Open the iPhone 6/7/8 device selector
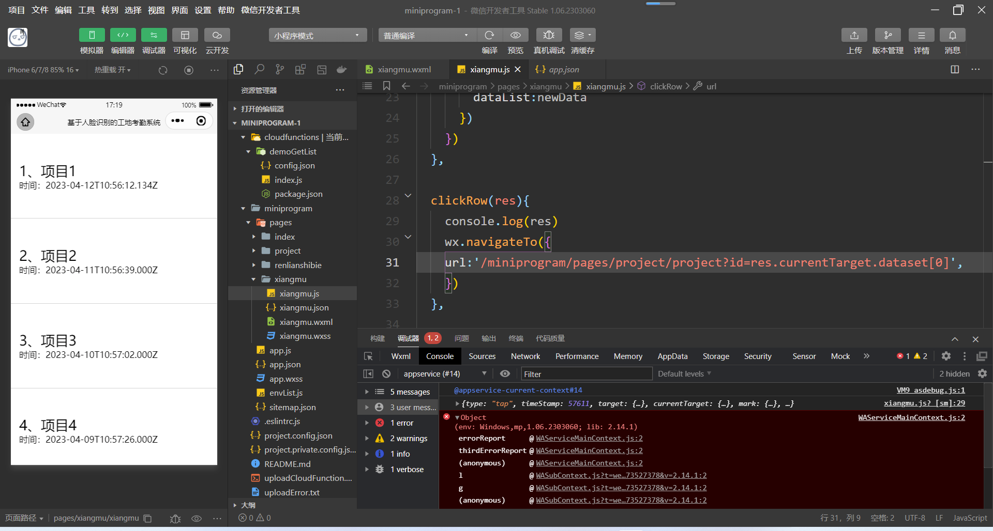This screenshot has width=993, height=531. tap(43, 70)
